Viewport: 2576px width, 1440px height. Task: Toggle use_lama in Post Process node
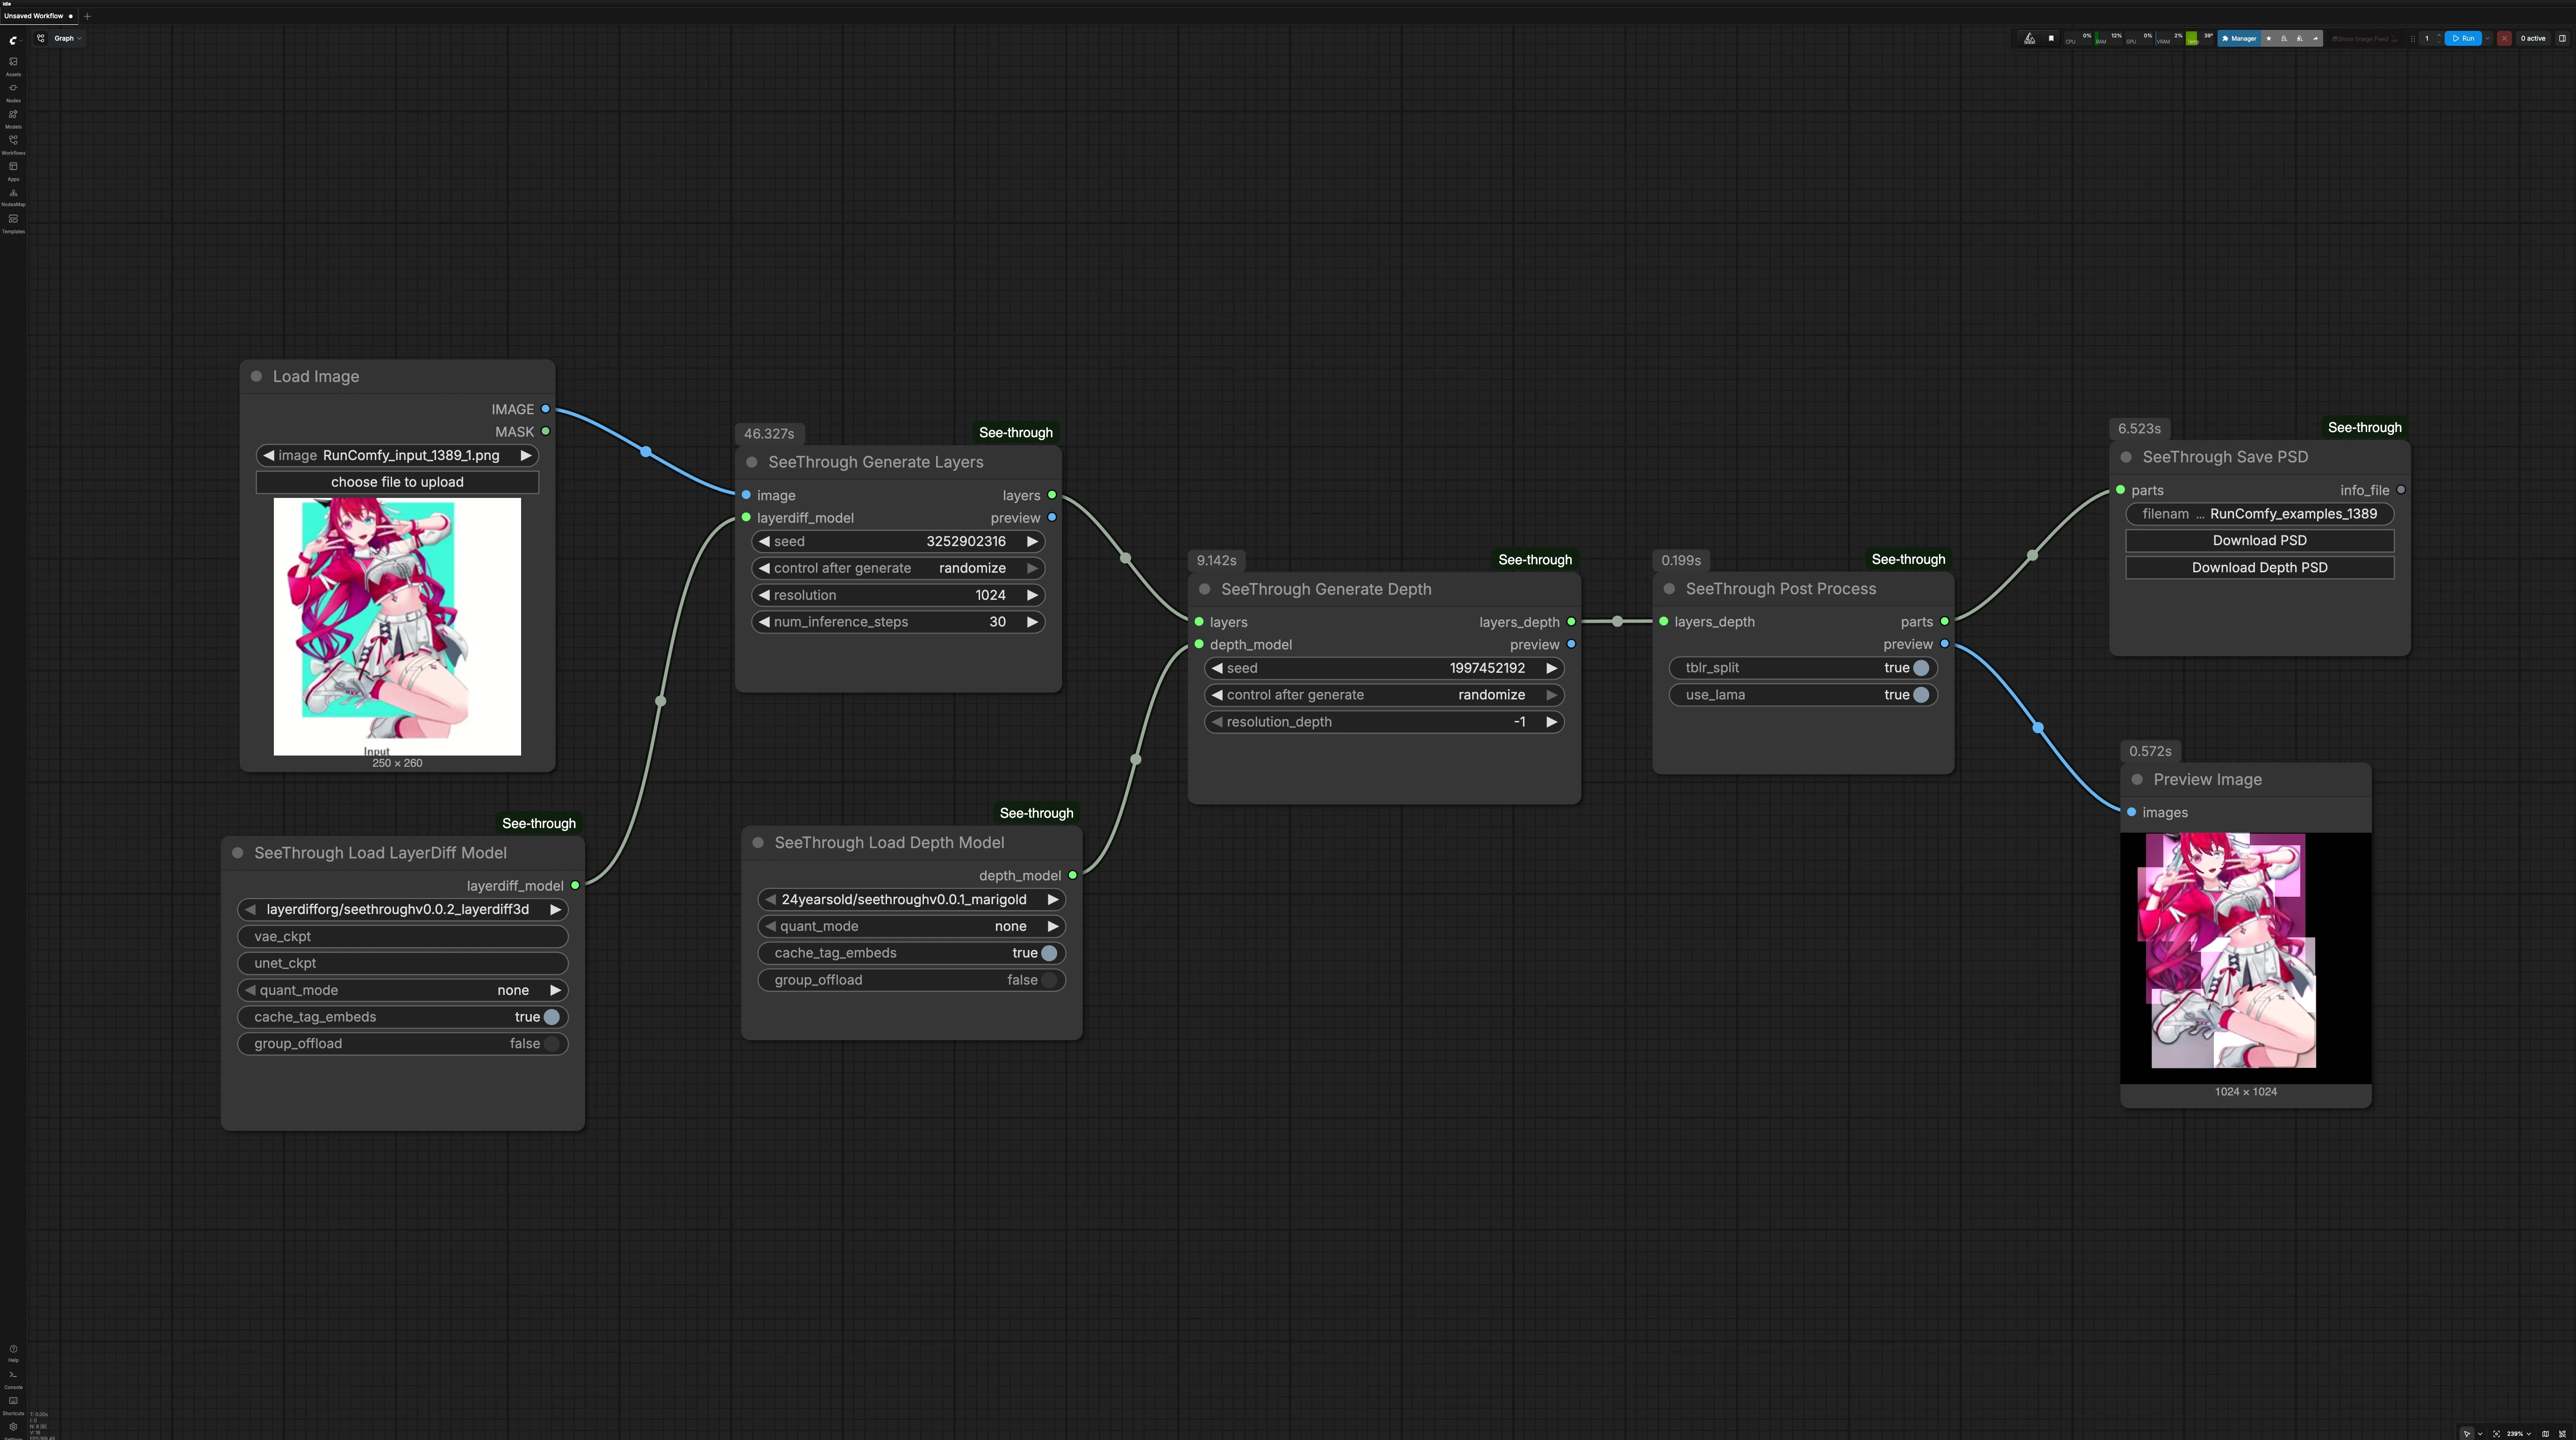1803,694
